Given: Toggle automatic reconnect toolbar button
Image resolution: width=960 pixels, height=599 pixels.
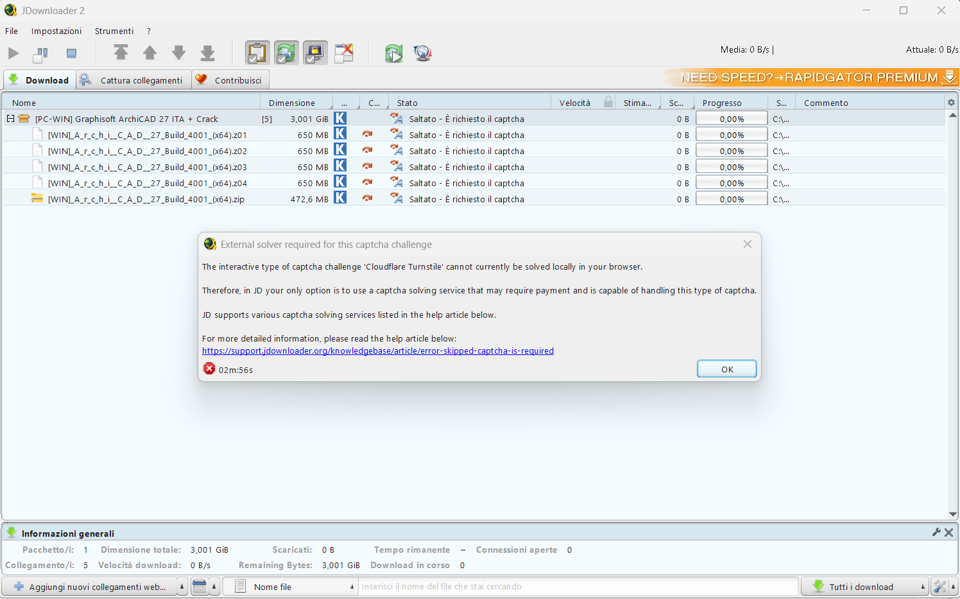Looking at the screenshot, I should pos(286,53).
